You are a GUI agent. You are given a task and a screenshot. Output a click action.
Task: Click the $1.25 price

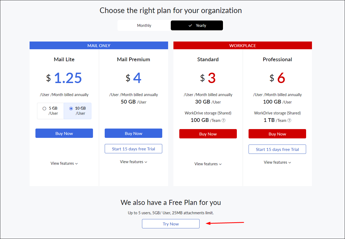coord(64,78)
